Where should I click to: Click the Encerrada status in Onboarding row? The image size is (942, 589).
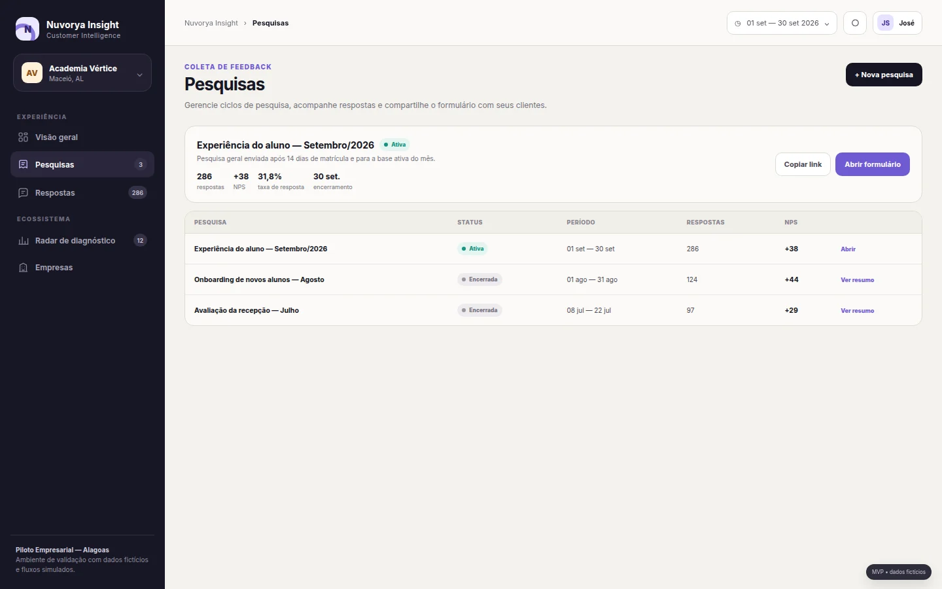tap(480, 279)
